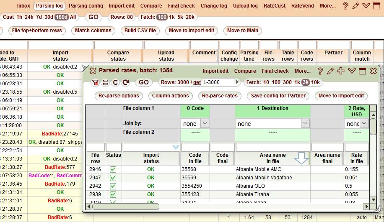Click window icon at far right of top bar
This screenshot has height=222, width=384.
point(376,5)
